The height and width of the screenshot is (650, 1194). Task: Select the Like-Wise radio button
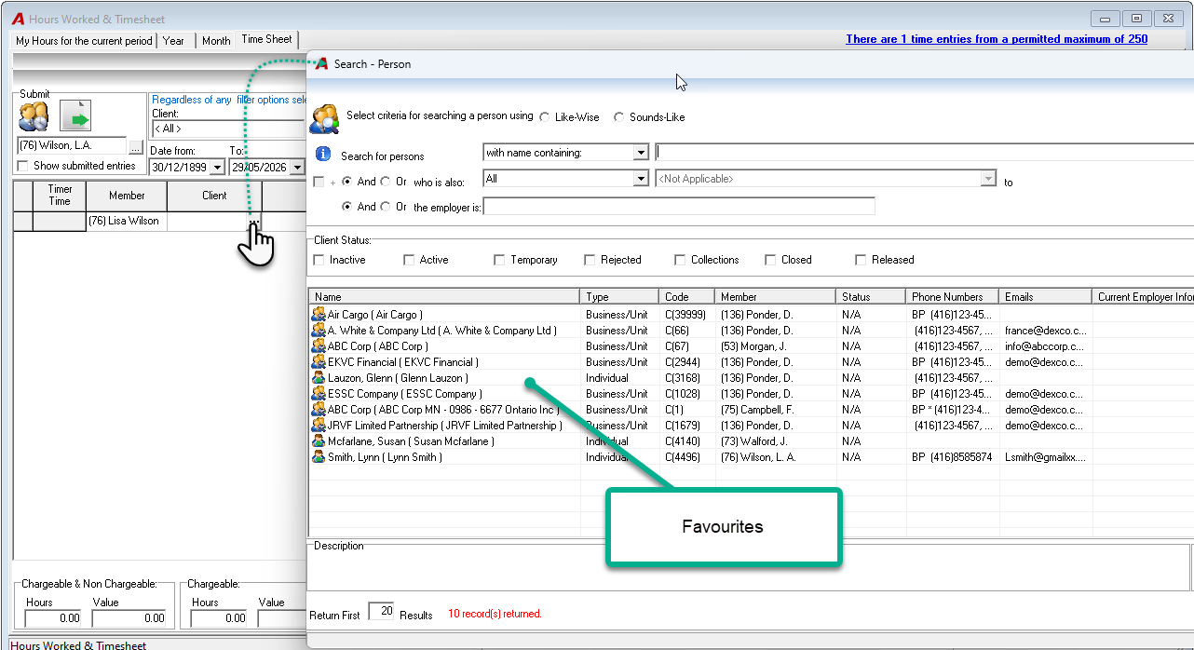pyautogui.click(x=544, y=117)
